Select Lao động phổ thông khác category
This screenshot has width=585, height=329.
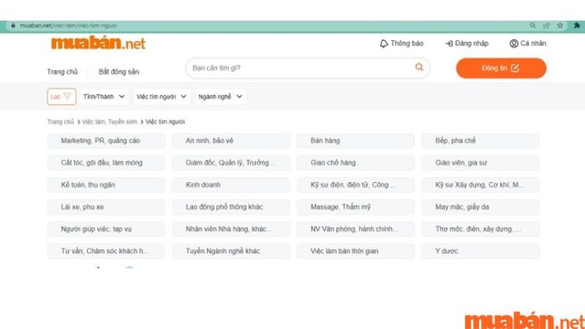pyautogui.click(x=231, y=207)
